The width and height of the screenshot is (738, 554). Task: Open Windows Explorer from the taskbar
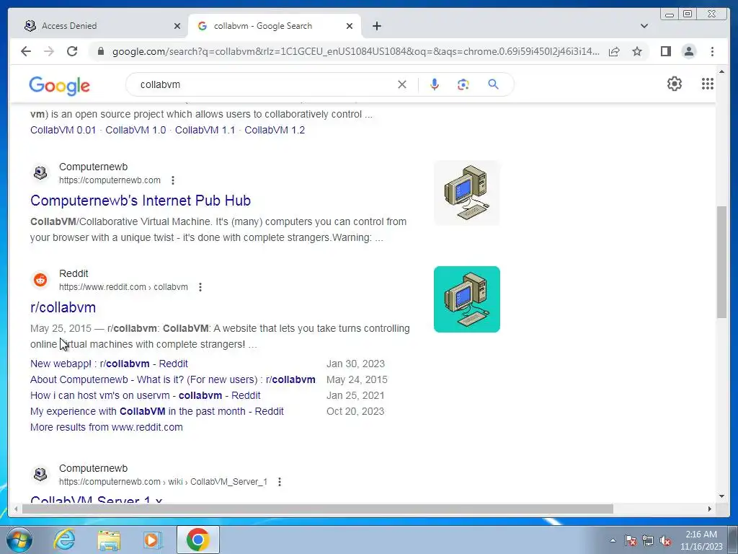(109, 540)
